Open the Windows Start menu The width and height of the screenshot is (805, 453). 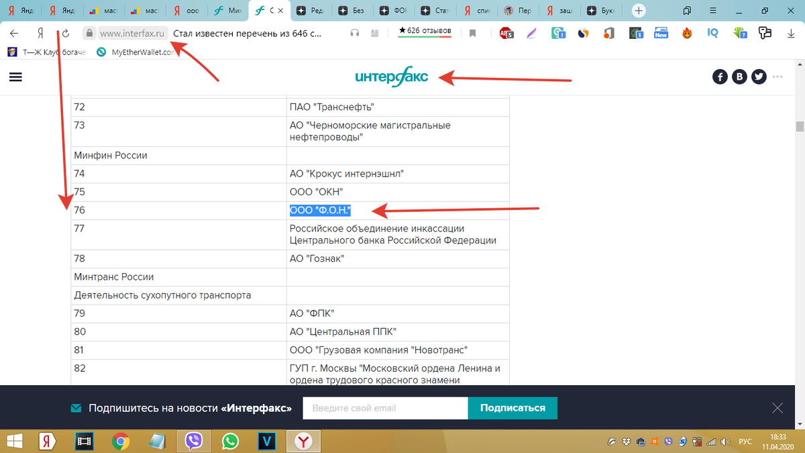pyautogui.click(x=15, y=441)
